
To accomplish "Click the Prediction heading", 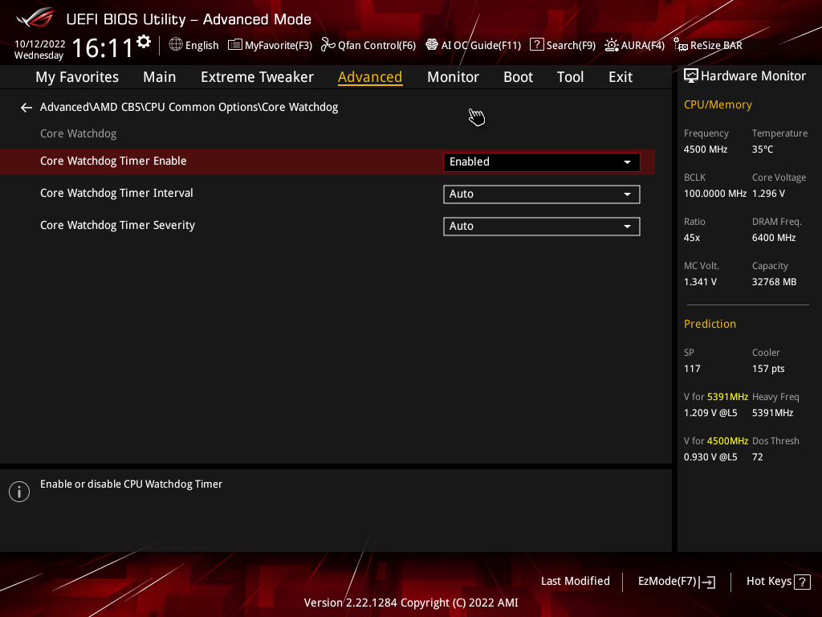I will 710,324.
